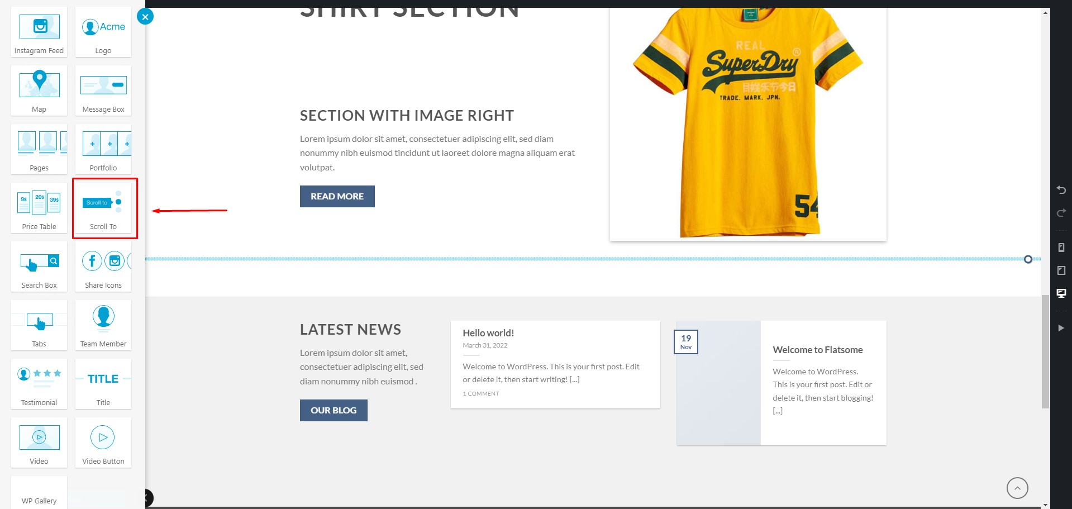Click the page vertical scrollbar thumb
The height and width of the screenshot is (509, 1072).
(x=1045, y=351)
